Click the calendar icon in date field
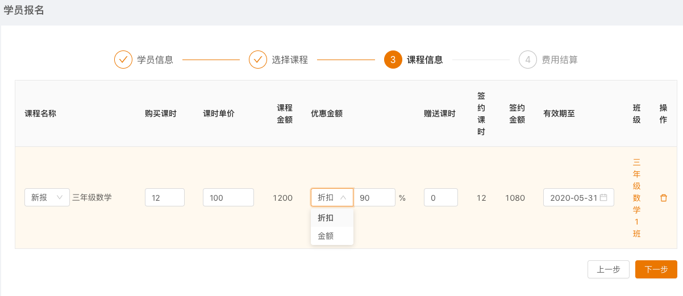Viewport: 683px width, 296px height. pos(603,198)
